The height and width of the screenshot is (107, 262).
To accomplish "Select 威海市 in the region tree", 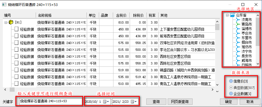I will (247, 60).
